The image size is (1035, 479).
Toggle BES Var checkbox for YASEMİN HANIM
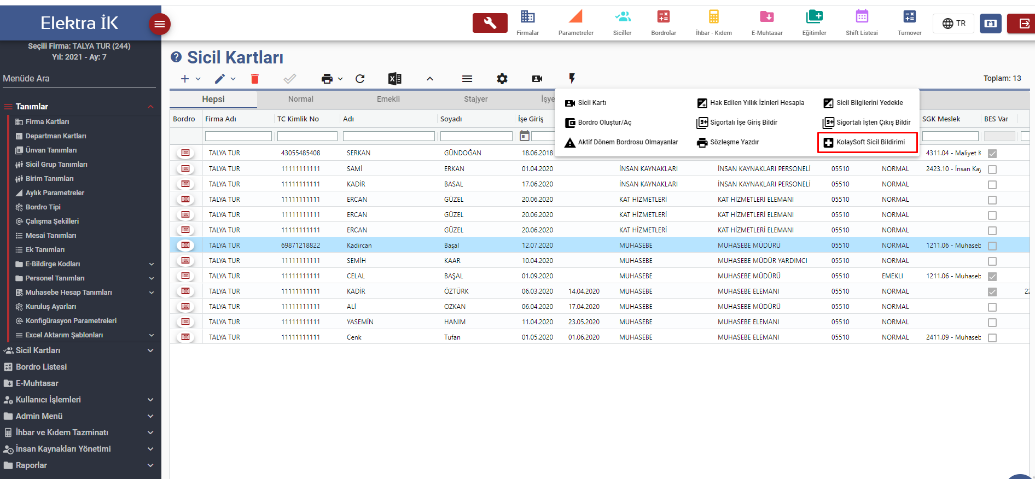coord(992,323)
